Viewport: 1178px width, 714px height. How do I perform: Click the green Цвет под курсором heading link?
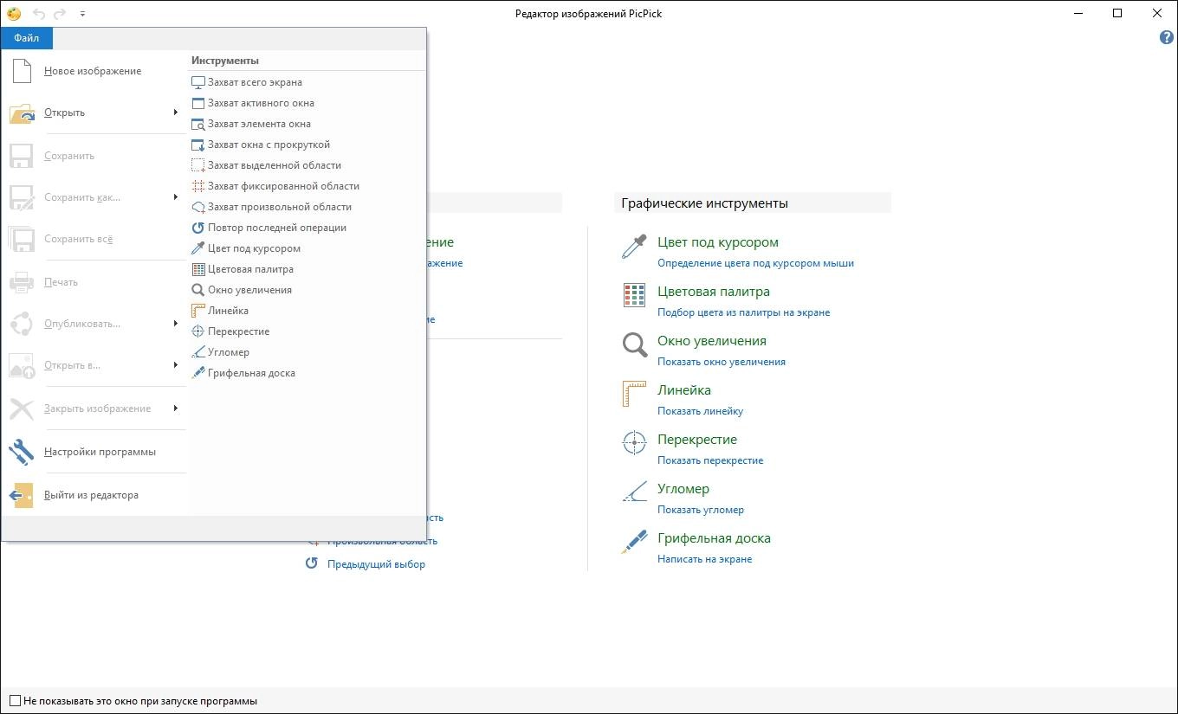(x=718, y=242)
